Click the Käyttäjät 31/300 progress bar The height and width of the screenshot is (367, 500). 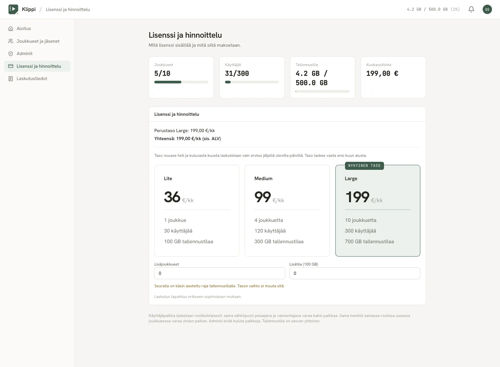point(252,82)
